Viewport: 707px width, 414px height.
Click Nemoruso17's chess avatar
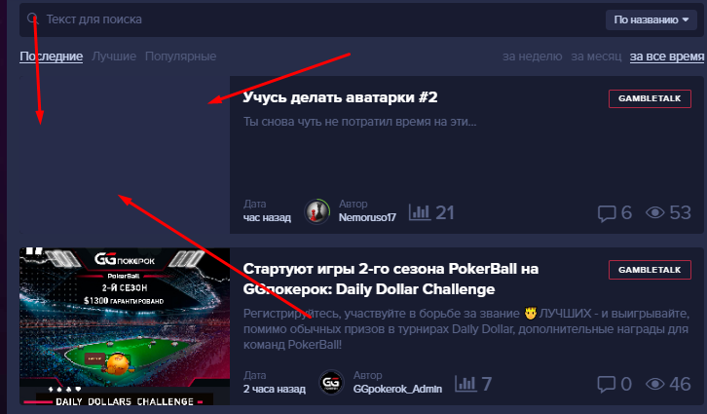(316, 211)
